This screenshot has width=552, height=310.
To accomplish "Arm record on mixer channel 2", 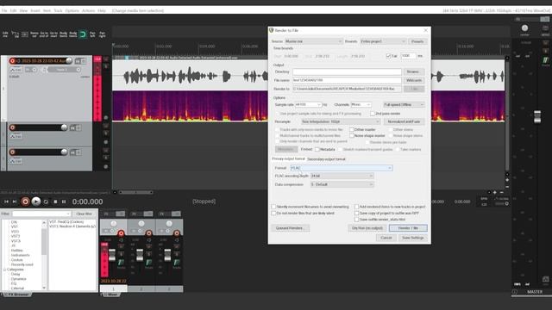I will (x=149, y=233).
